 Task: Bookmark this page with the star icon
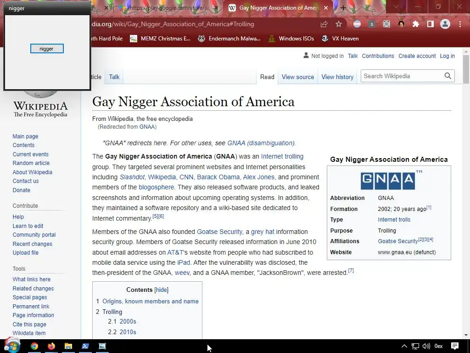pos(339,24)
